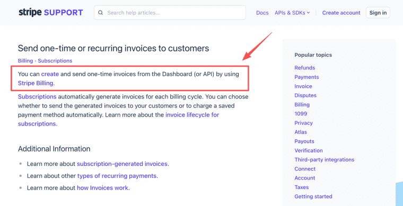Open the Create account link
403x206 pixels.
pyautogui.click(x=341, y=13)
